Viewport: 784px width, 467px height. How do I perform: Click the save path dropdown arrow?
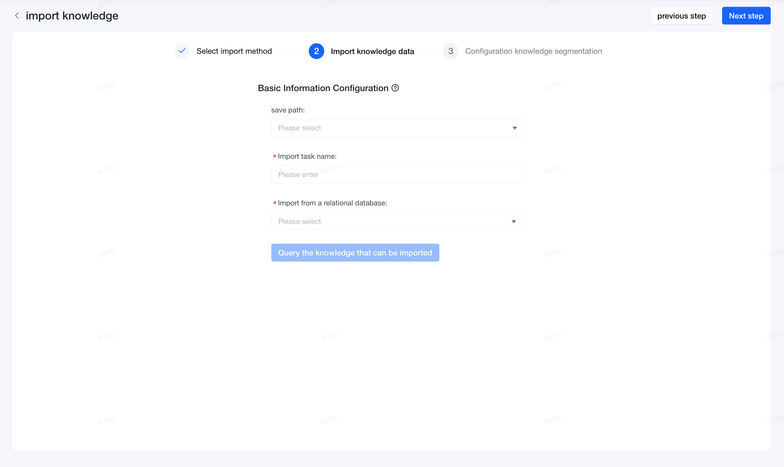coord(515,128)
